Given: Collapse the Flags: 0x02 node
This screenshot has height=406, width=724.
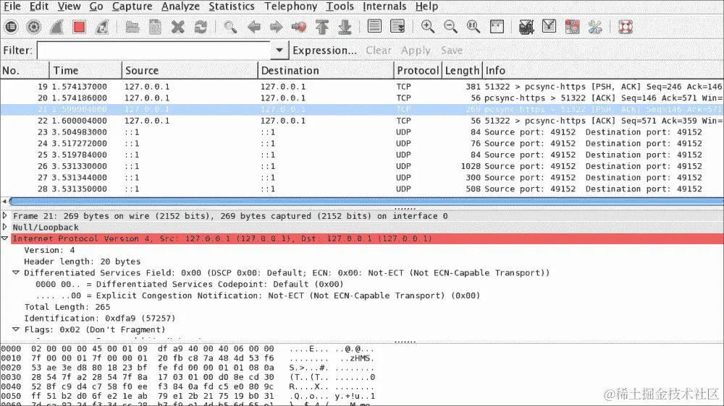Looking at the screenshot, I should point(16,329).
